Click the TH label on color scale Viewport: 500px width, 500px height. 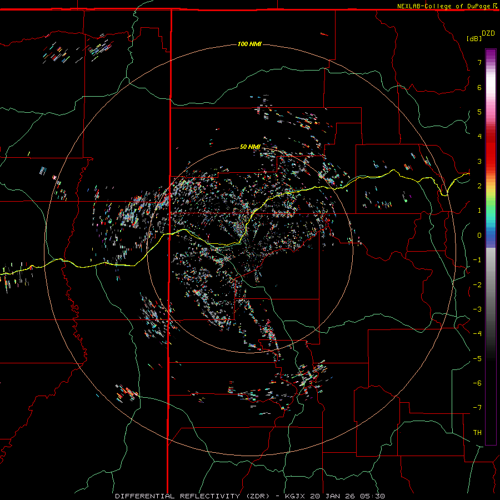click(477, 433)
